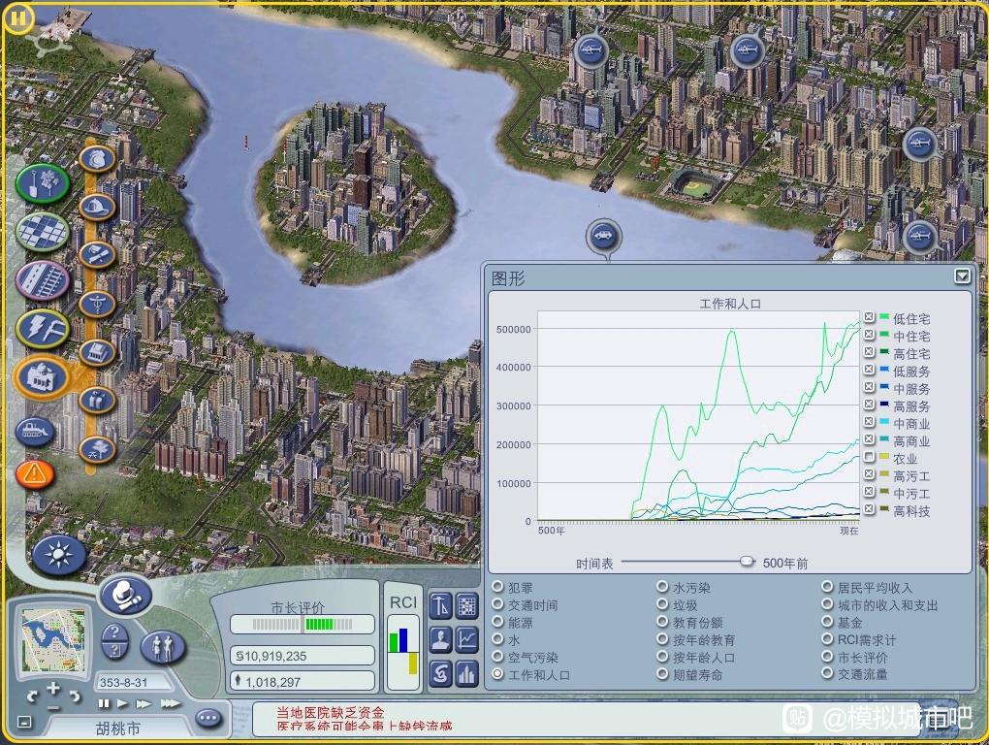Open the My Sim mode people button

(162, 647)
